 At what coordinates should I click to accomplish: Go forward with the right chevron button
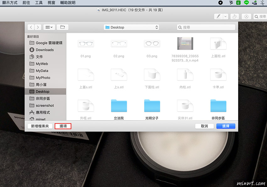[x=38, y=27]
